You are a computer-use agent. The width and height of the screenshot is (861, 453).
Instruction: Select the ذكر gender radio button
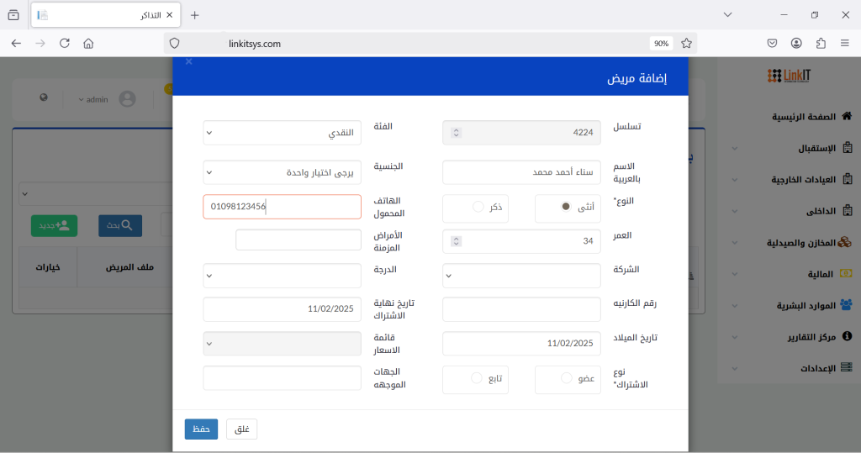click(478, 207)
